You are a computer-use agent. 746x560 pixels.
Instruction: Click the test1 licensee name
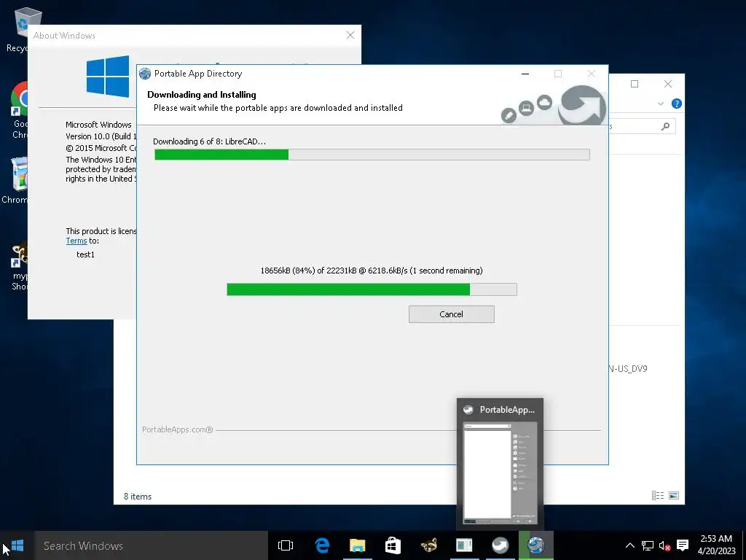(86, 254)
